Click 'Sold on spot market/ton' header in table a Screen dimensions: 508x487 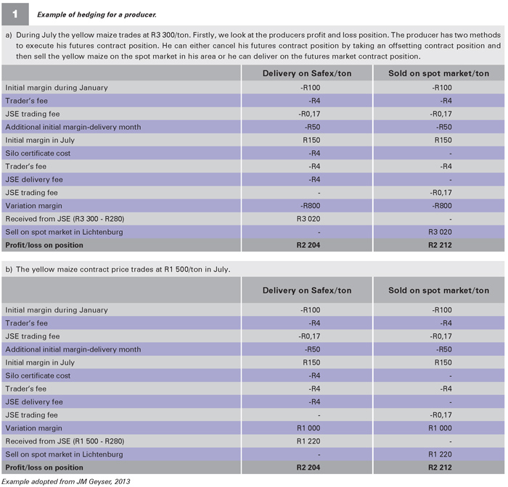click(438, 73)
